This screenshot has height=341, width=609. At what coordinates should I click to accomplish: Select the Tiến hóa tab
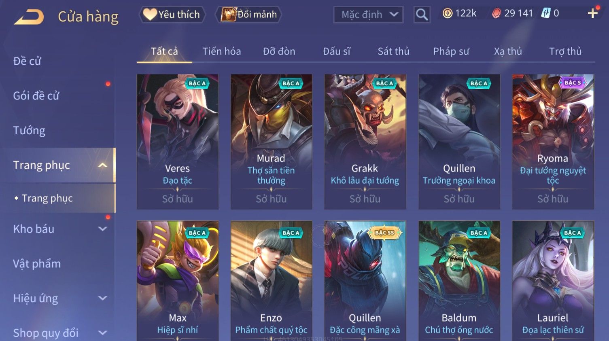coord(221,51)
